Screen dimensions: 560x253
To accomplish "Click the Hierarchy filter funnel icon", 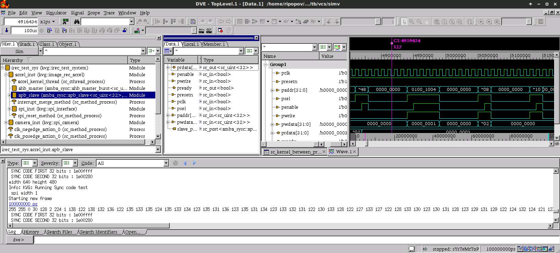I will (29, 60).
